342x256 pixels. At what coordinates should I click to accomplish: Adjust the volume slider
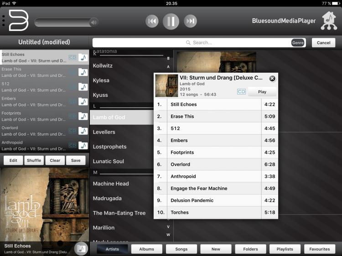(66, 22)
